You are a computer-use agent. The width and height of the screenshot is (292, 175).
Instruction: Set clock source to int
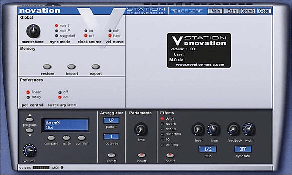86,31
